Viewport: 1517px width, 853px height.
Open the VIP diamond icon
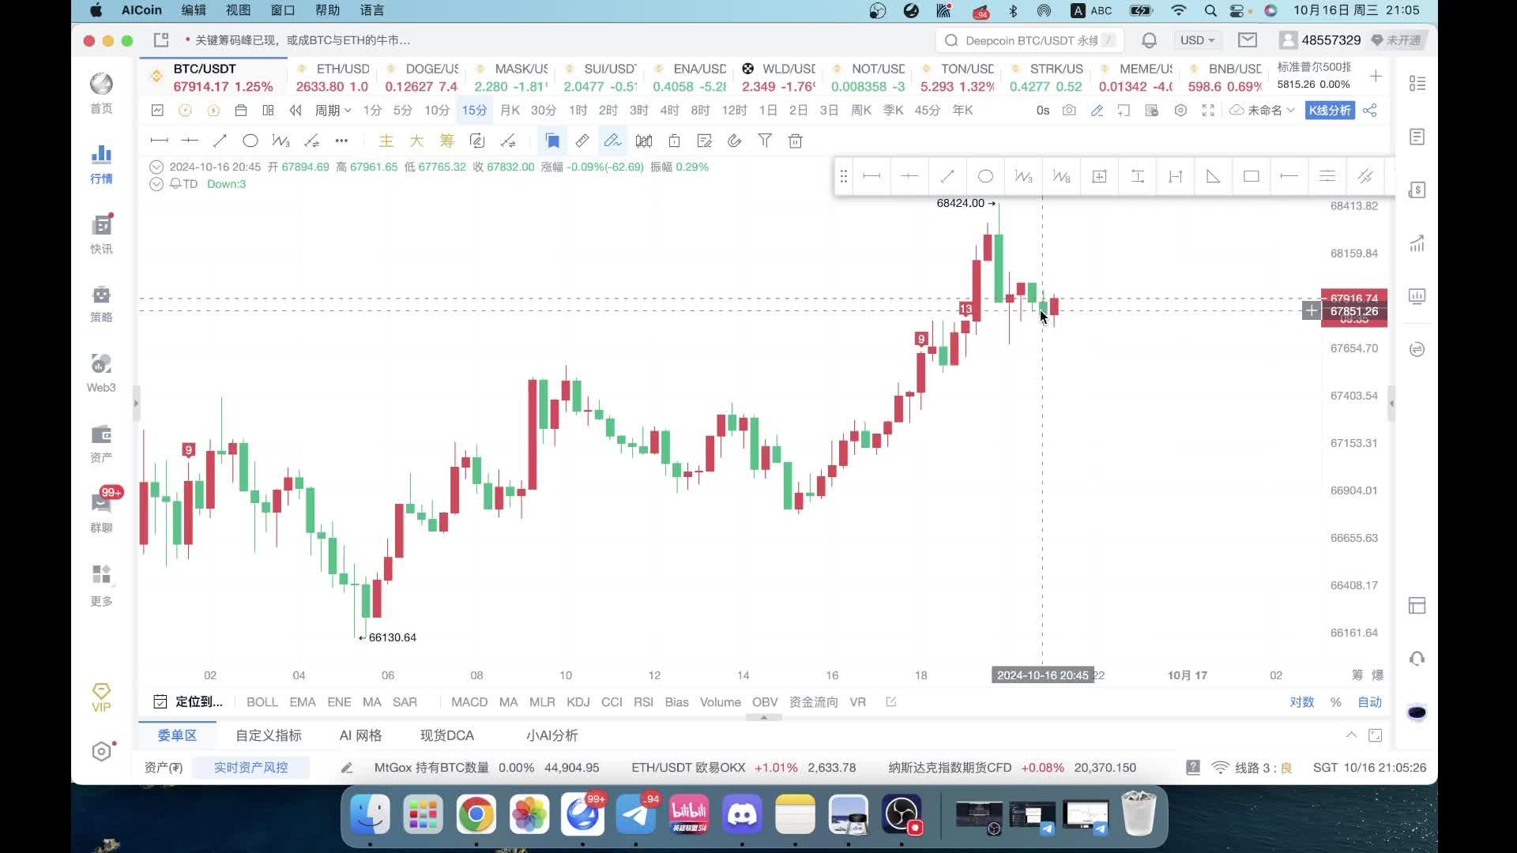pyautogui.click(x=101, y=697)
